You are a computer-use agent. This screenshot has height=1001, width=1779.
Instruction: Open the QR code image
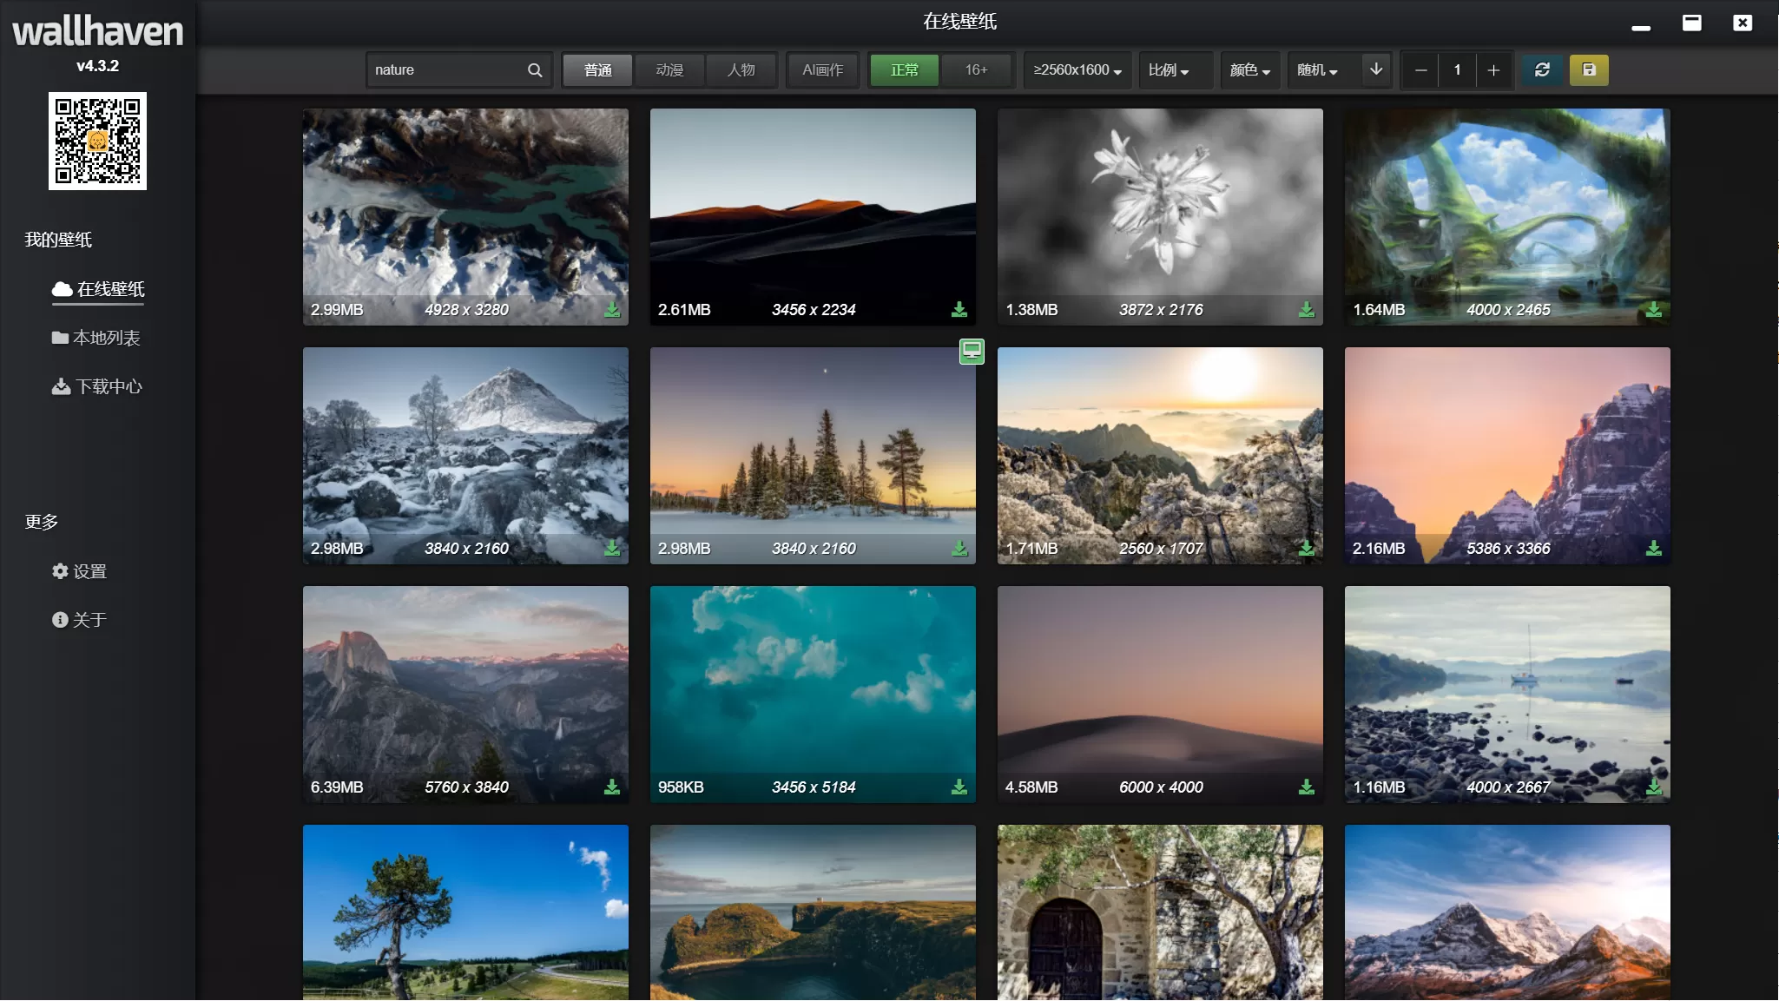(x=97, y=141)
